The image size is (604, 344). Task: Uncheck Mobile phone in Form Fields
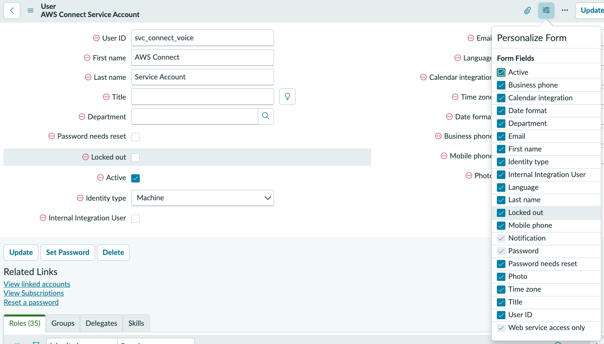pyautogui.click(x=501, y=225)
